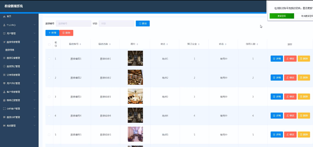Collapse the 厨房信息管理 menu chevron

pyautogui.click(x=35, y=42)
